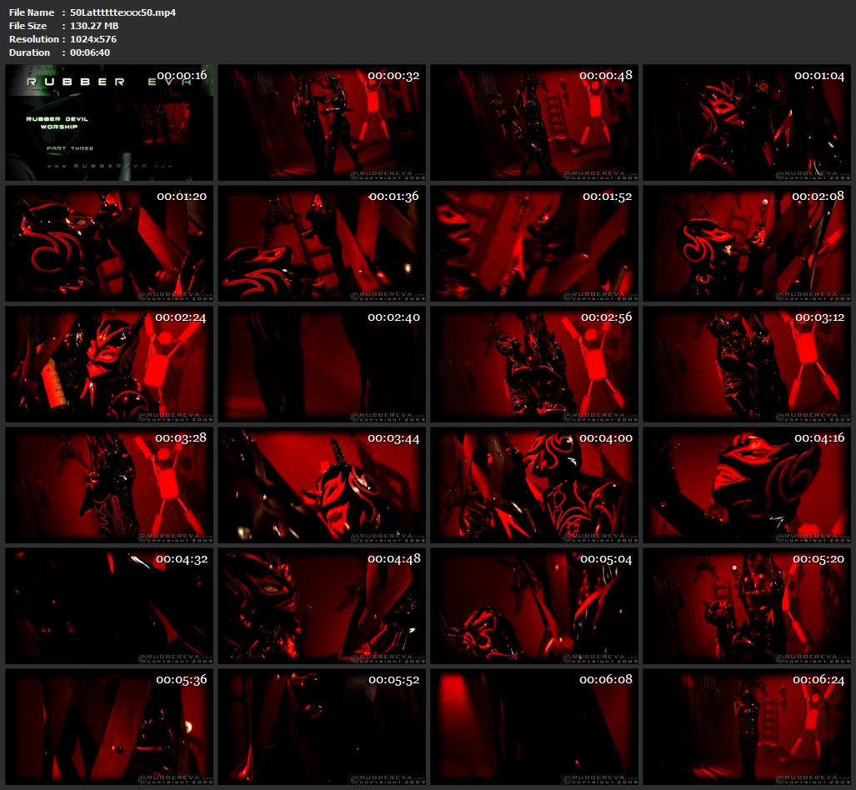Click the Duration value 00:06:40
The image size is (856, 790).
[x=89, y=52]
